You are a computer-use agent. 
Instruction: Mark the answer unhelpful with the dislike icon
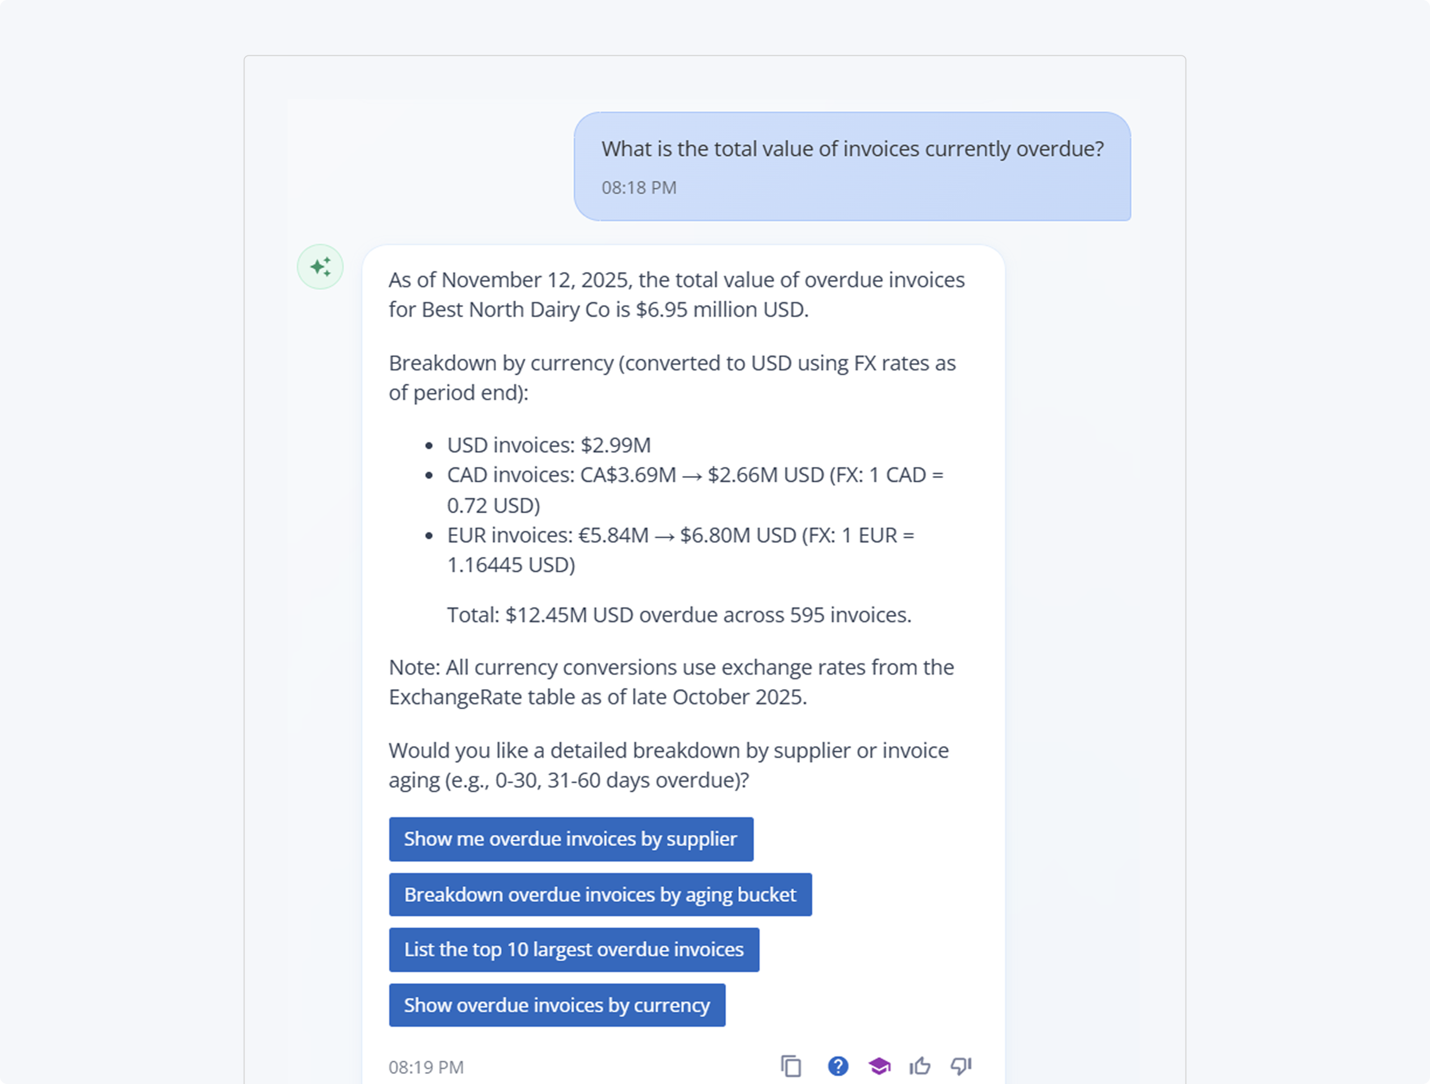coord(961,1066)
